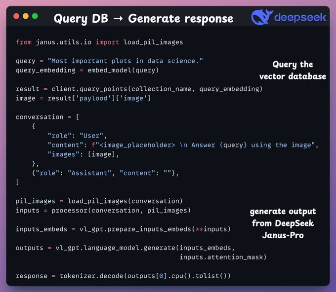Click the green maximize dot
Image resolution: width=336 pixels, height=292 pixels.
(35, 17)
